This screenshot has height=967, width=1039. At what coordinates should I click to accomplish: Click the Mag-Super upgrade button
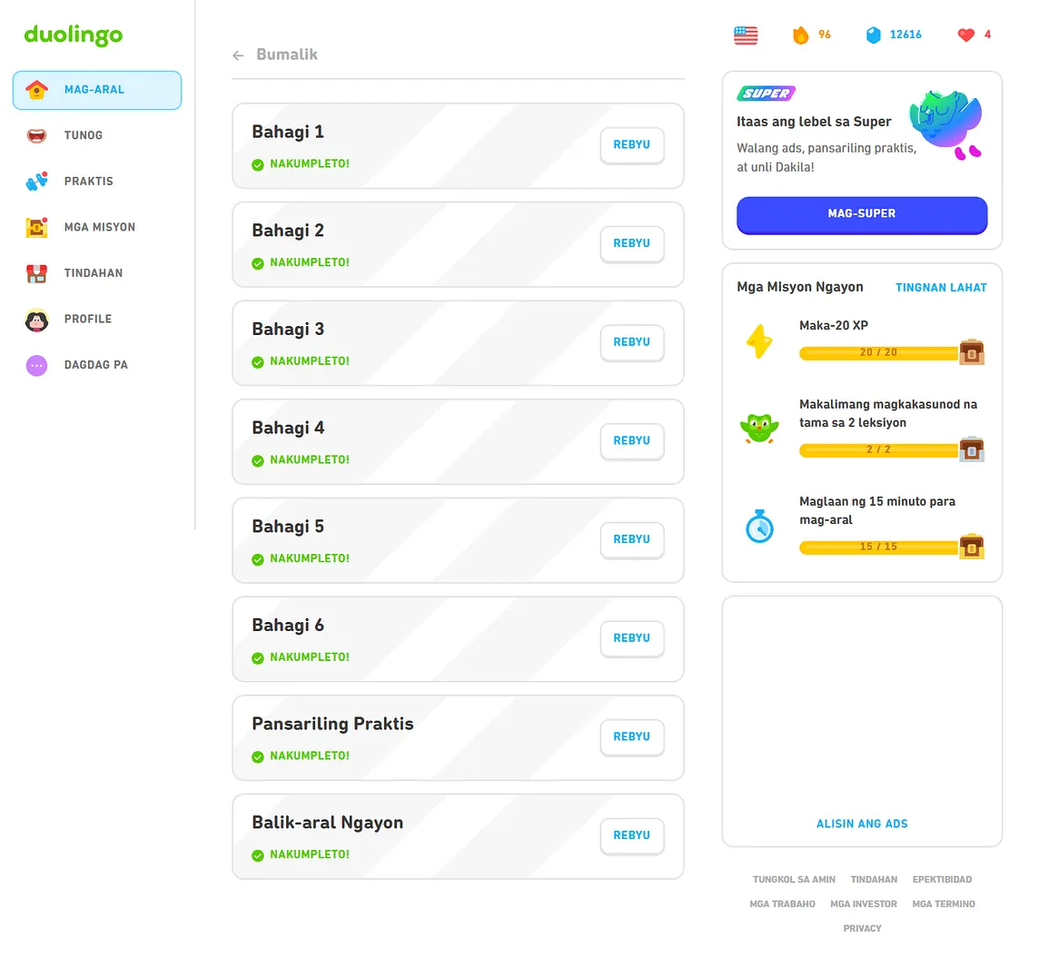tap(861, 214)
